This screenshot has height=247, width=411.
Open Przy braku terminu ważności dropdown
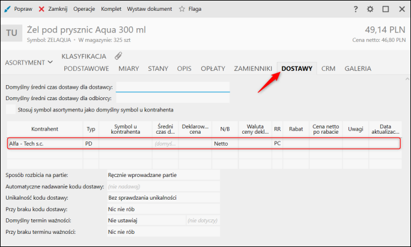point(163,232)
